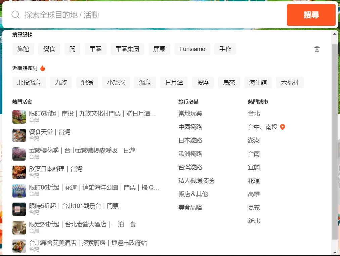This screenshot has height=256, width=340.
Task: Go to 宜蘭 popular city
Action: (x=254, y=167)
